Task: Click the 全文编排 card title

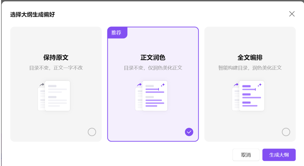Action: pos(250,57)
